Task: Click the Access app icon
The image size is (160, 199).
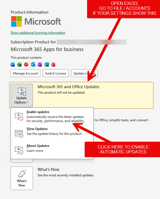Action: point(53,64)
